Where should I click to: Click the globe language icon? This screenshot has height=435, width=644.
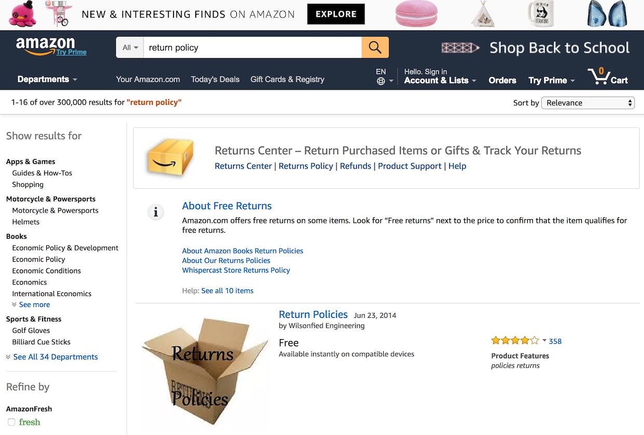point(381,81)
